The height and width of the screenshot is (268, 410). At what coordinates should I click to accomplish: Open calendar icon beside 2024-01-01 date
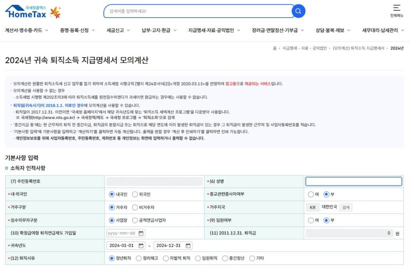point(141,246)
